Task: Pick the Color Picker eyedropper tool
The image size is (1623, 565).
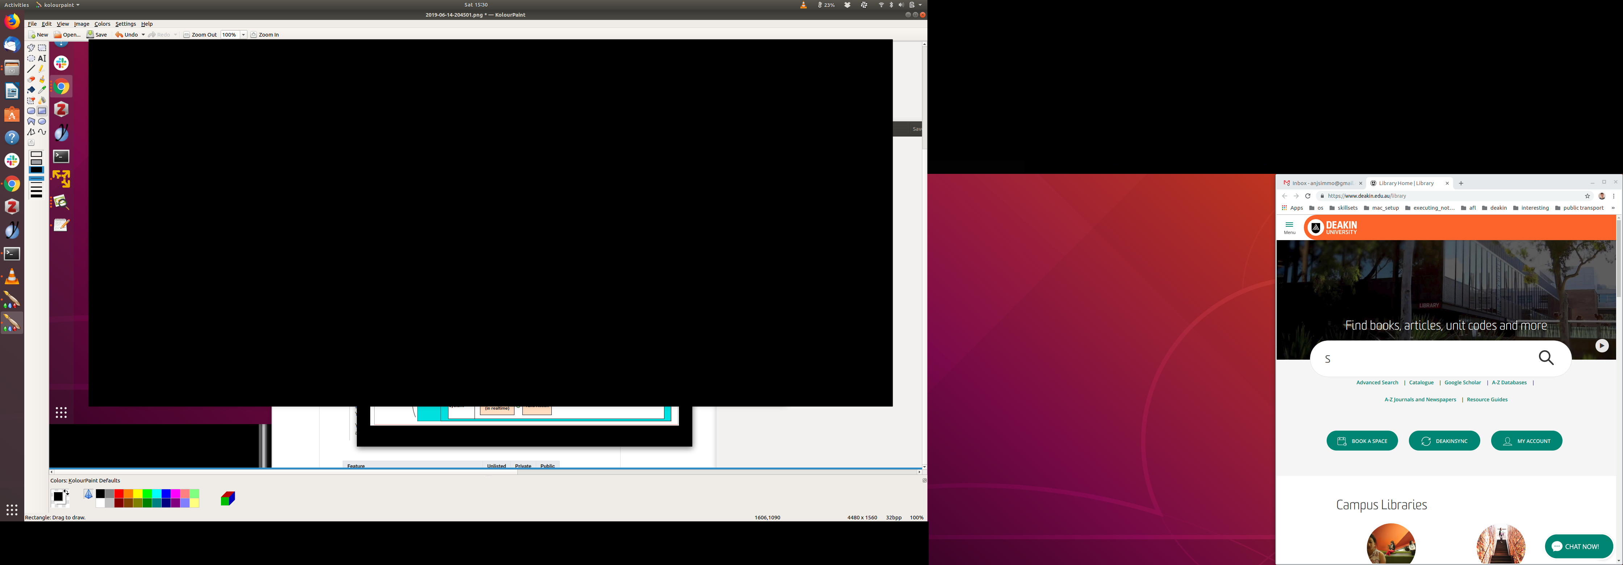Action: (42, 90)
